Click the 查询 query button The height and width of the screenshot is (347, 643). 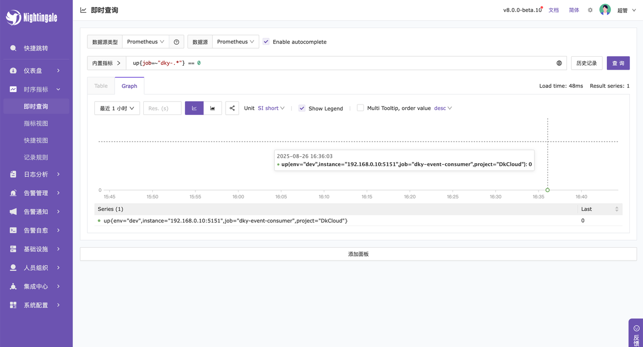[x=618, y=63]
